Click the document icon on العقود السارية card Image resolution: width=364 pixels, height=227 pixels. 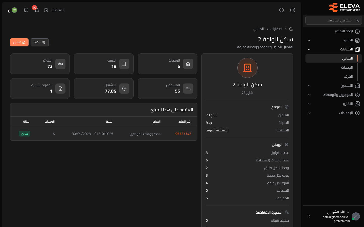[x=60, y=89]
